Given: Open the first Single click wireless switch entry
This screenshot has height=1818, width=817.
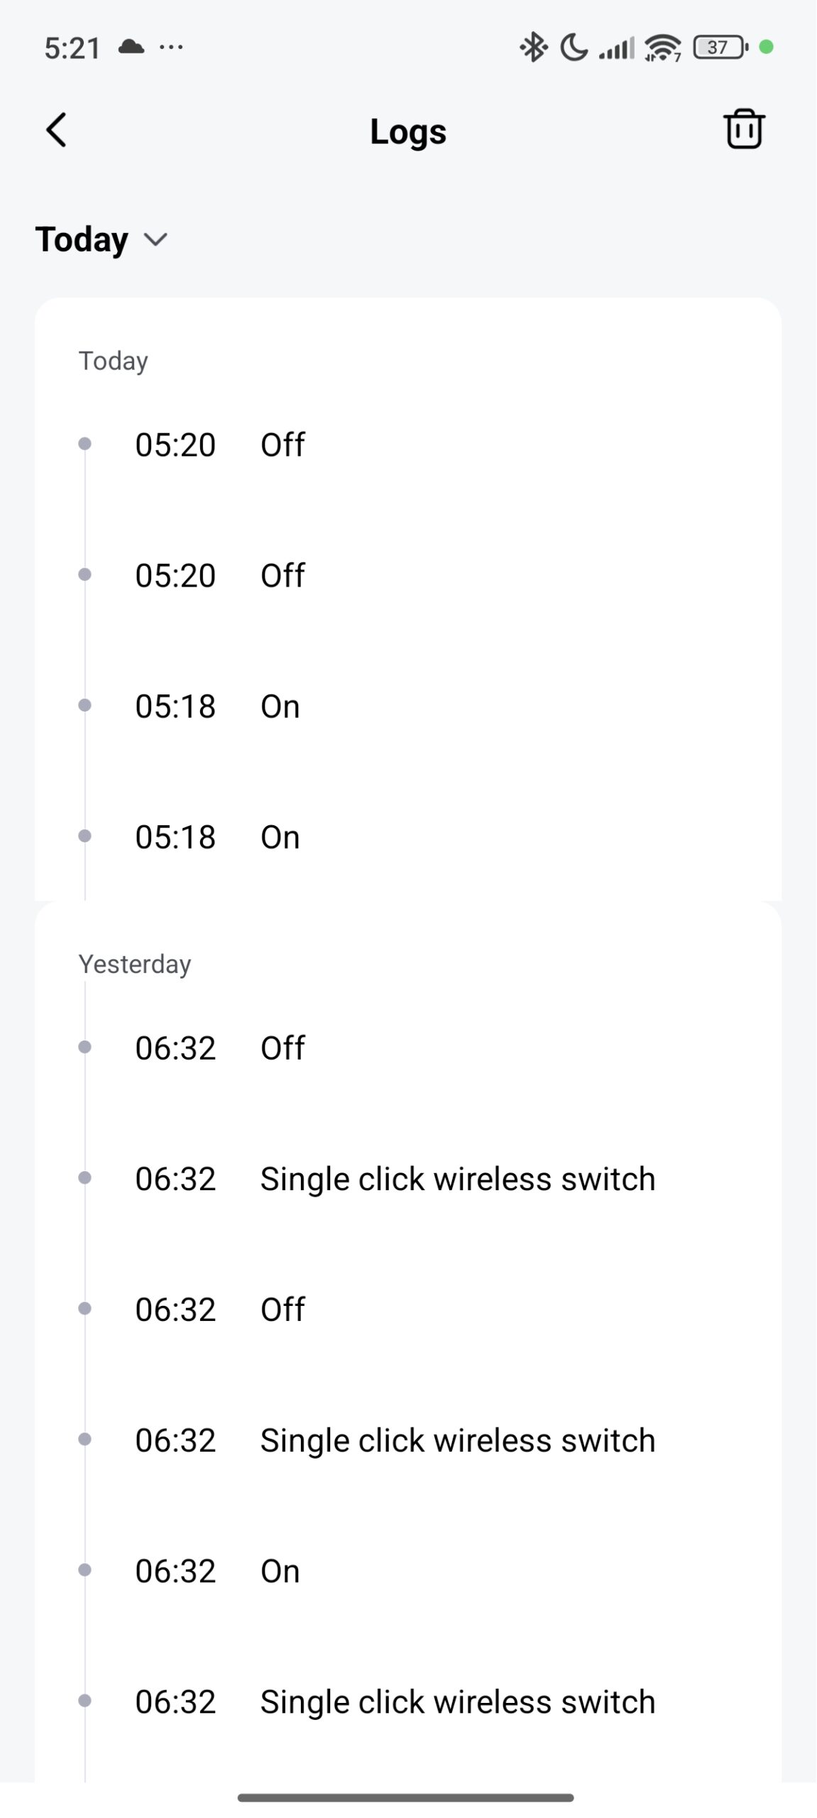Looking at the screenshot, I should tap(457, 1179).
